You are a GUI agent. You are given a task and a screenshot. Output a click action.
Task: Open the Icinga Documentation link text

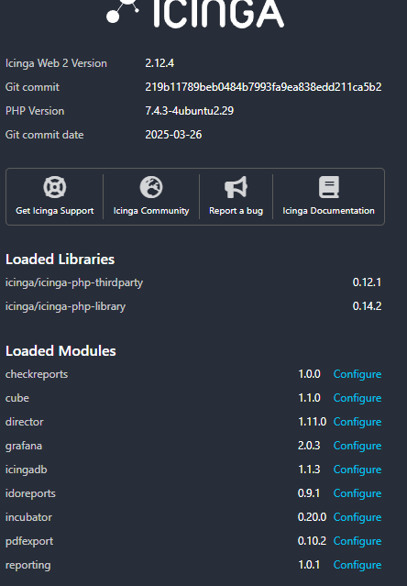(328, 211)
